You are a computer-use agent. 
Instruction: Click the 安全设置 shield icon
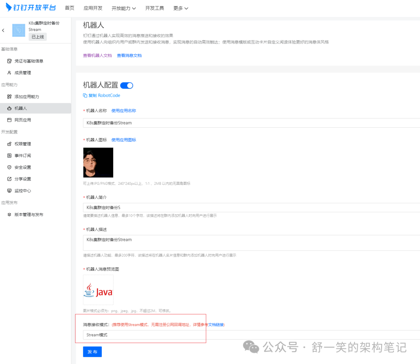click(x=9, y=167)
